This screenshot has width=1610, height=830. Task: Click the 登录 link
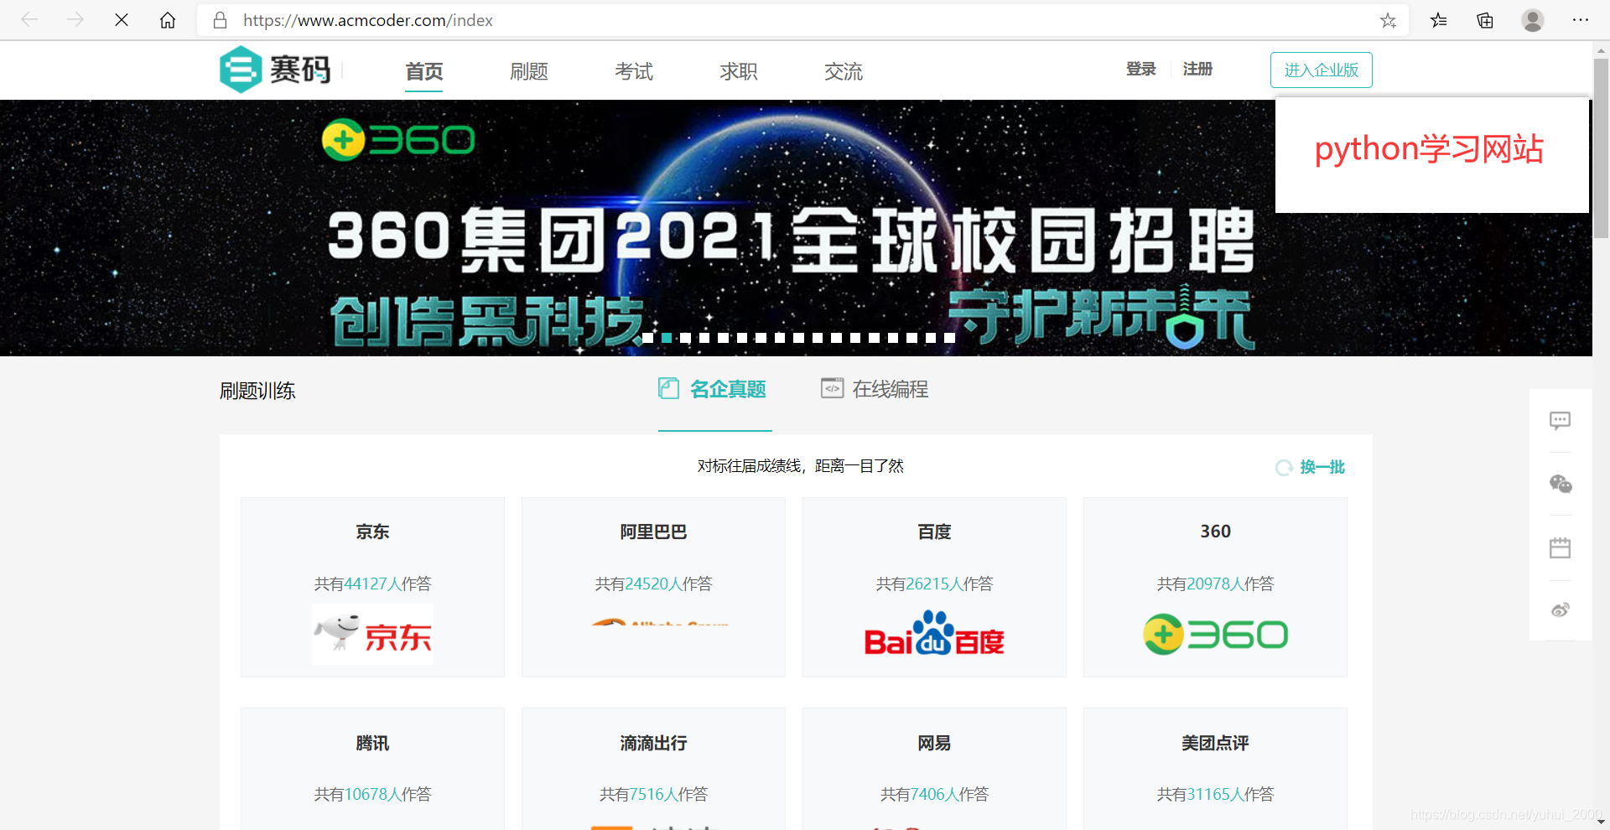pyautogui.click(x=1141, y=70)
